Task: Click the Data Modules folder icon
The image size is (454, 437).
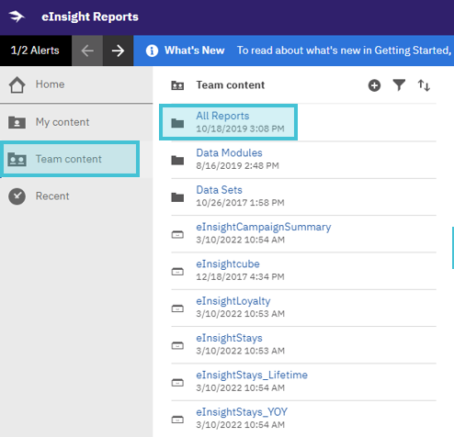Action: [x=177, y=160]
